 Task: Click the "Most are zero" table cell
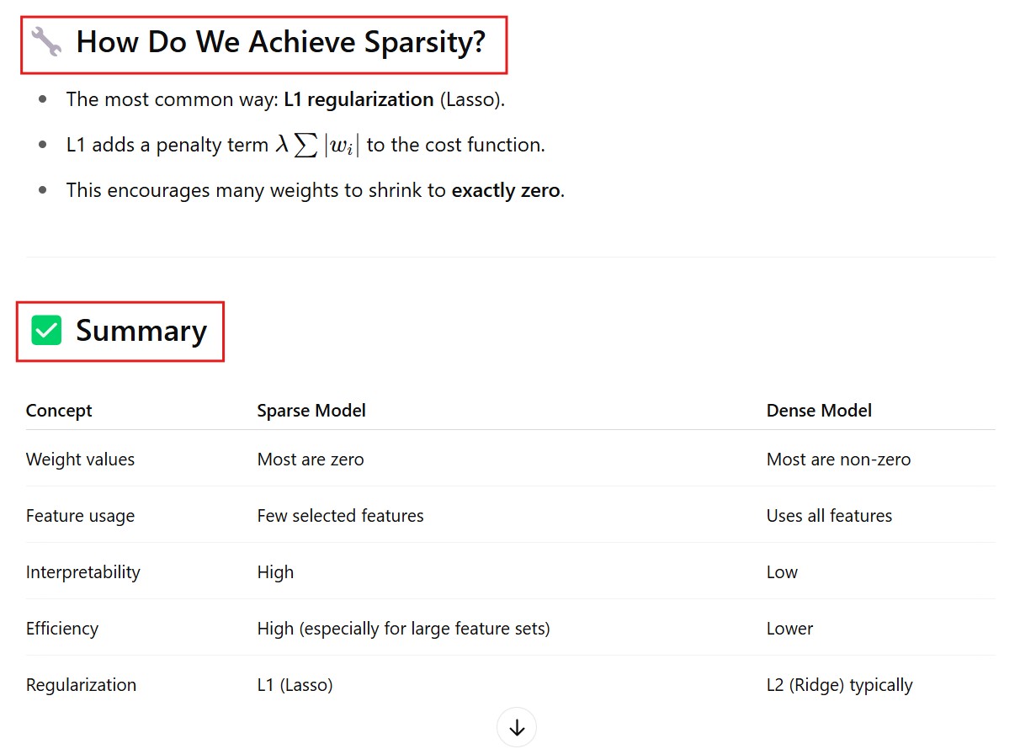pos(311,459)
